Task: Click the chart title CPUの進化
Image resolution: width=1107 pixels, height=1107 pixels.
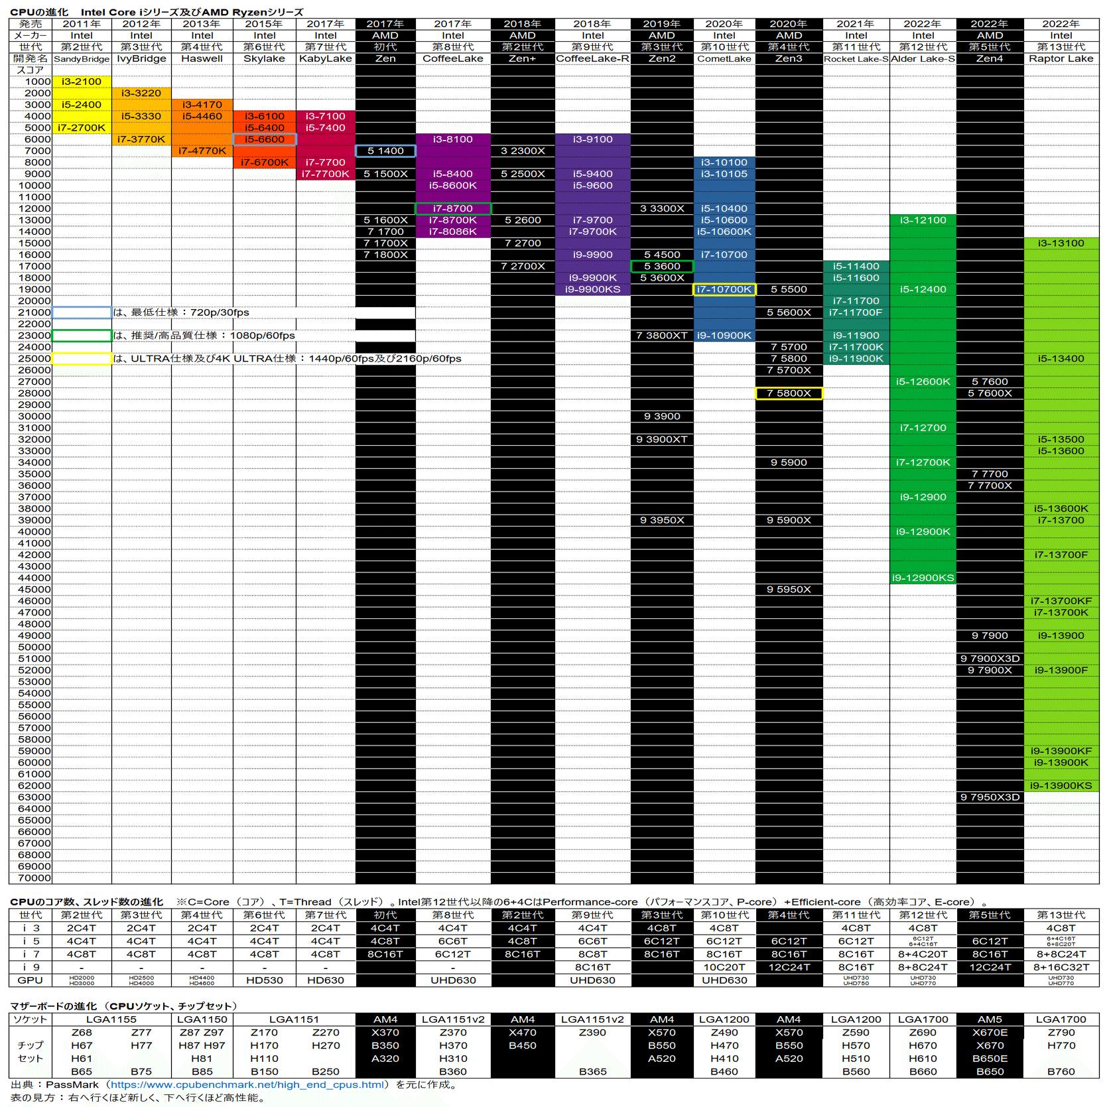Action: pos(39,12)
